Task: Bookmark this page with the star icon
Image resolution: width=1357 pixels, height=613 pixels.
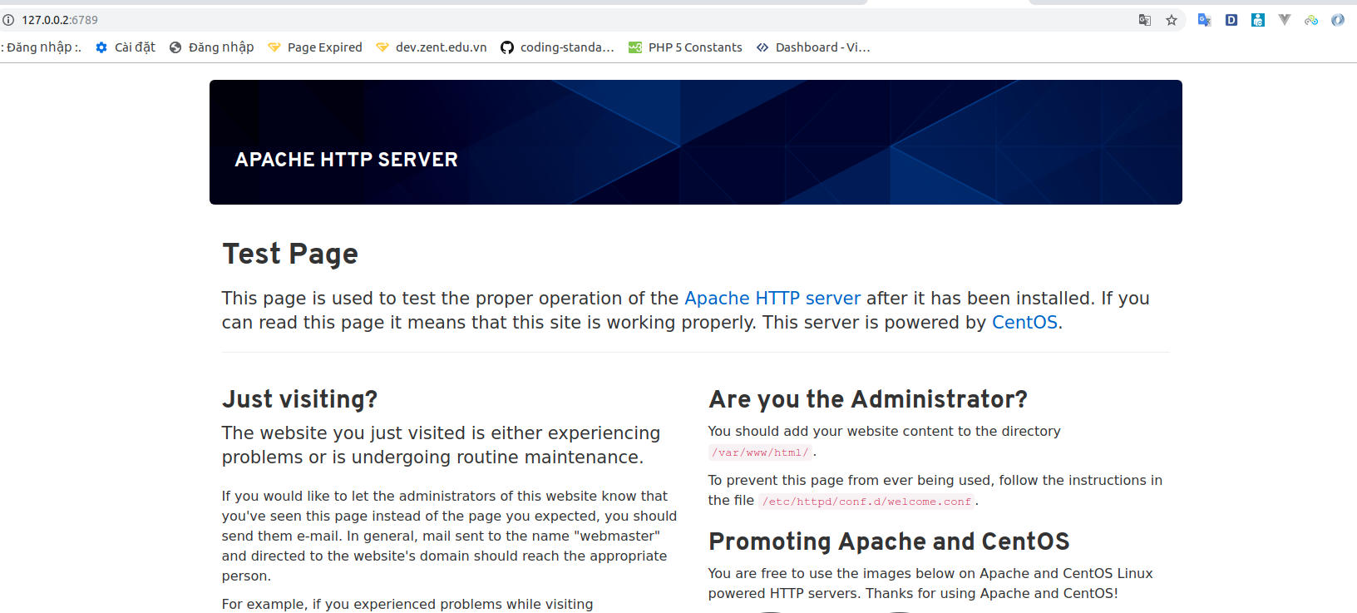Action: [x=1172, y=20]
